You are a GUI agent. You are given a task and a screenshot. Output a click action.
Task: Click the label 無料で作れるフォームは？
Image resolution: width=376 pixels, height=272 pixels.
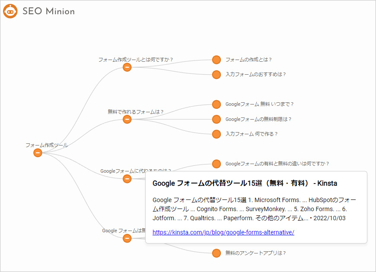tap(136, 112)
